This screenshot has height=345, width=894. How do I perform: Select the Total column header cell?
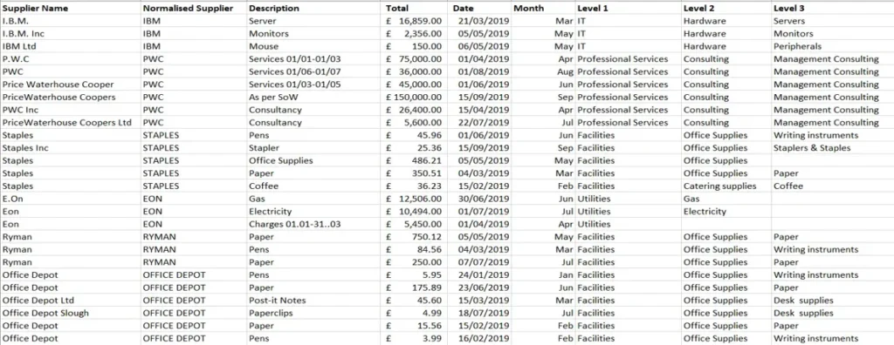(x=415, y=9)
